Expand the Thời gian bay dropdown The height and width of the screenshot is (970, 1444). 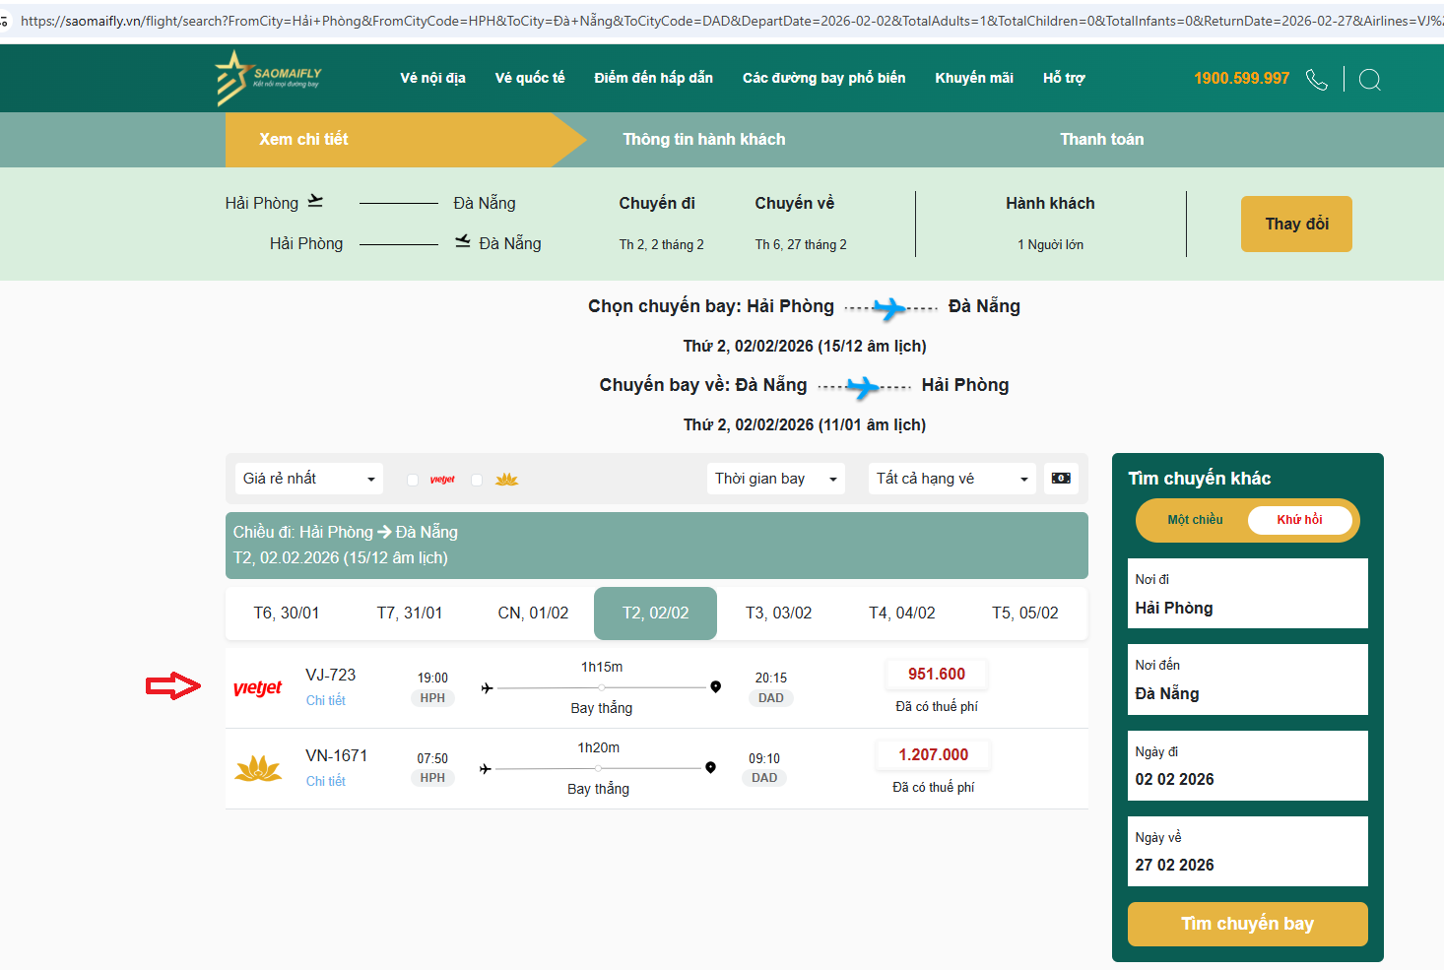[775, 479]
